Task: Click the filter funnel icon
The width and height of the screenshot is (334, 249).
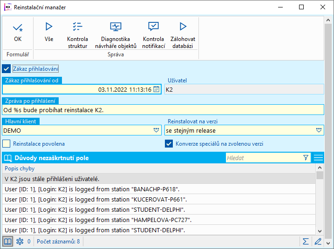Action: tap(306, 158)
